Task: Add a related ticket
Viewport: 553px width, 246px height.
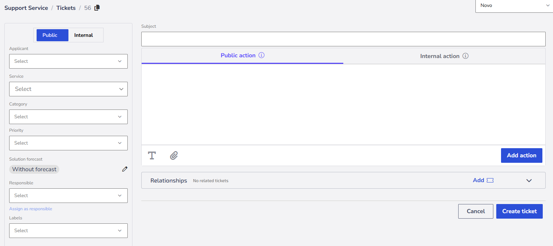Action: pyautogui.click(x=483, y=180)
